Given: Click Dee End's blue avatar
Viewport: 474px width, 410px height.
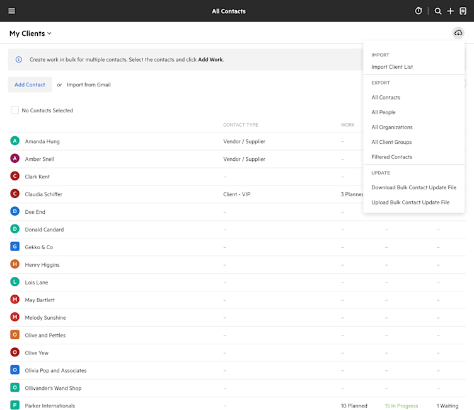Looking at the screenshot, I should (x=15, y=211).
